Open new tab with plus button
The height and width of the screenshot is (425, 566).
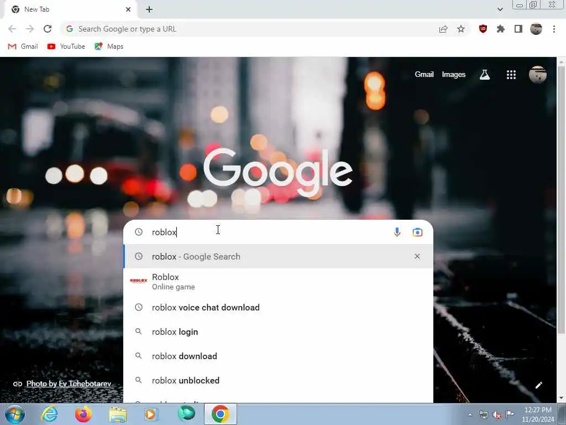(x=149, y=9)
